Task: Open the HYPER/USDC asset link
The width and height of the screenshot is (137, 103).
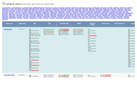Action: (106, 11)
